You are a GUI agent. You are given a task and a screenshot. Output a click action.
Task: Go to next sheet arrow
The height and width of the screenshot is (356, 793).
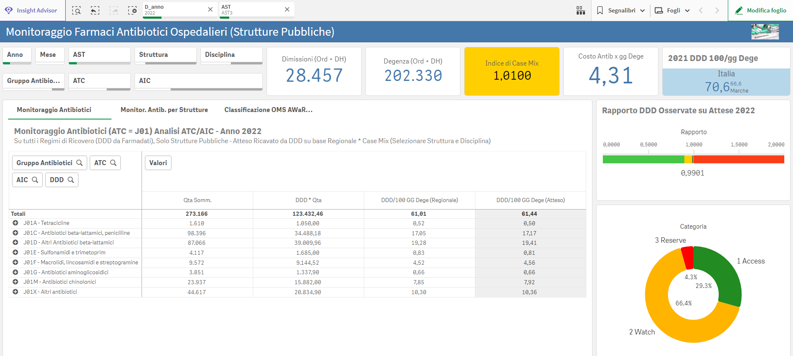coord(717,10)
